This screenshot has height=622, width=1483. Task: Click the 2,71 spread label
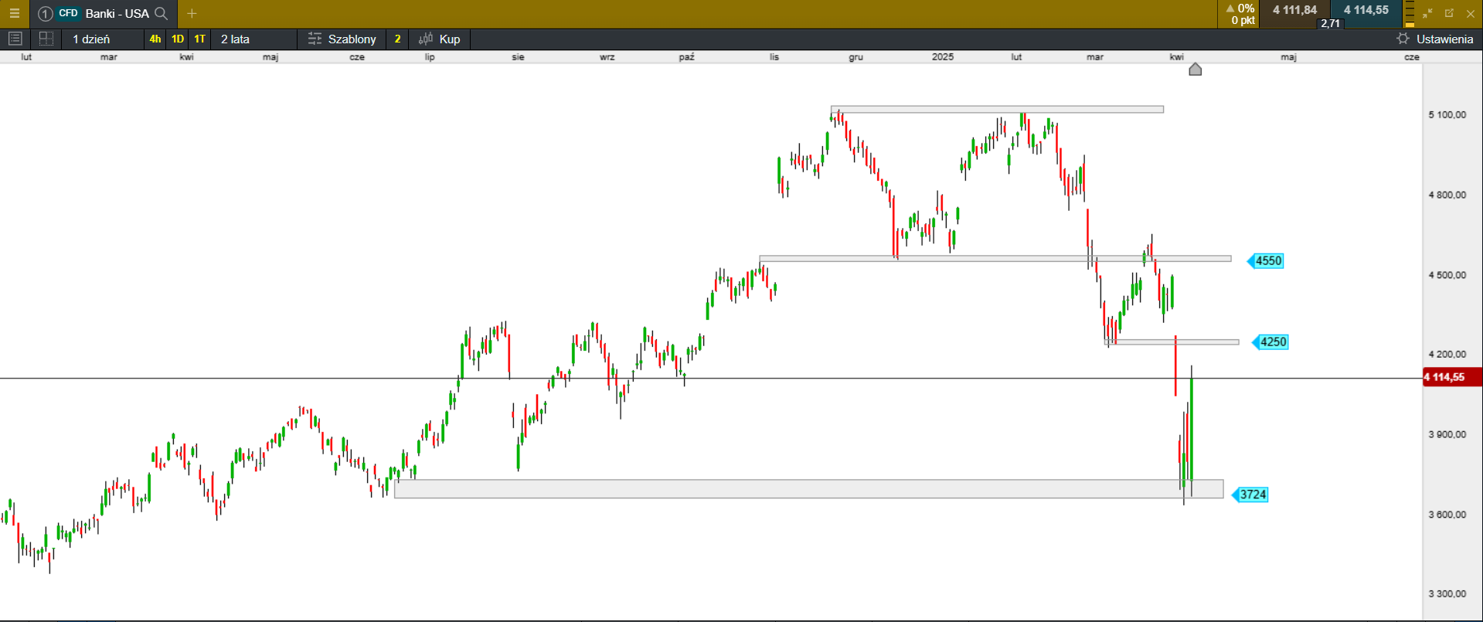point(1330,23)
